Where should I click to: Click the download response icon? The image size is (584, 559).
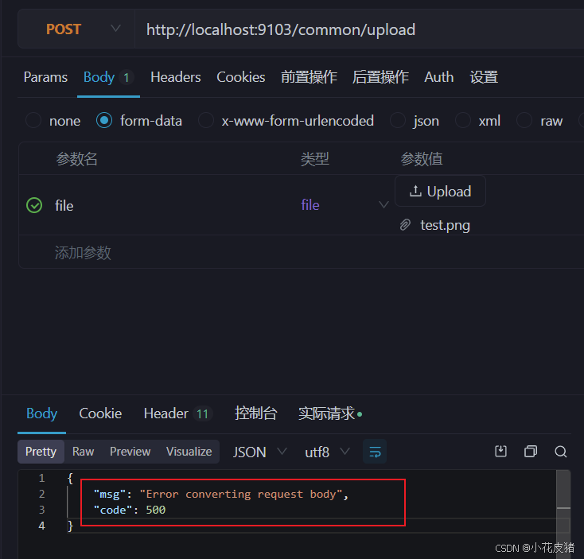pos(500,452)
